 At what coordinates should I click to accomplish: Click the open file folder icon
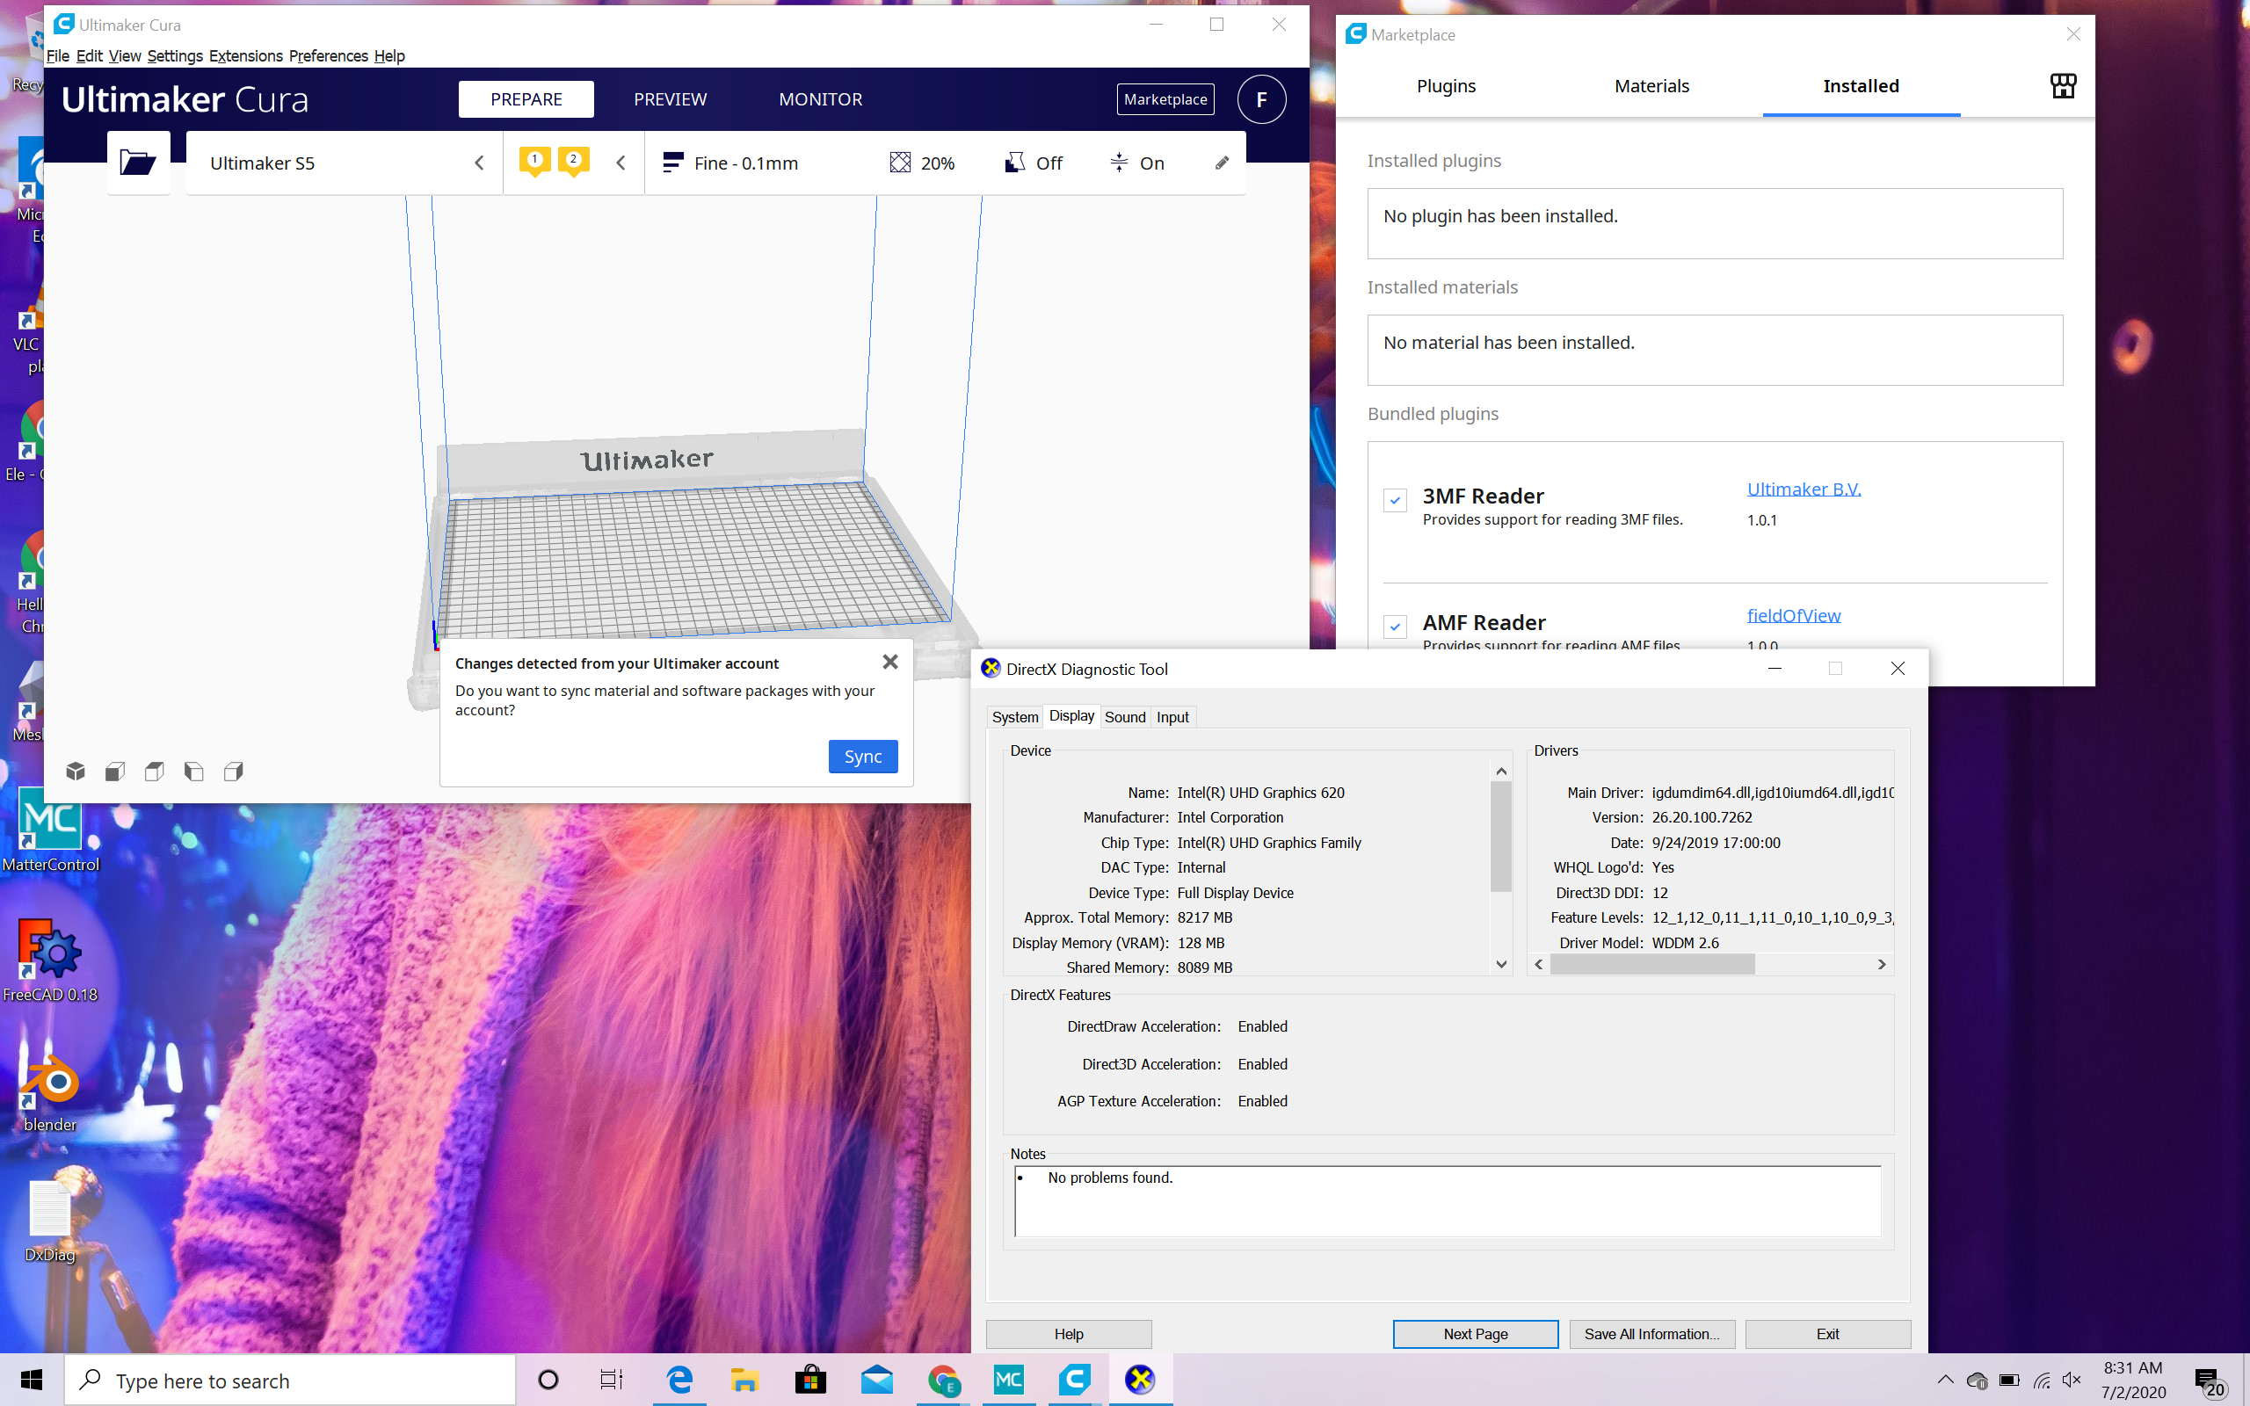(138, 163)
